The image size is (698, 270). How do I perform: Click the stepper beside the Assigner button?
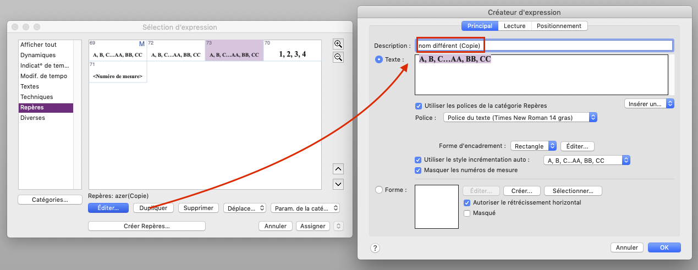pyautogui.click(x=339, y=226)
